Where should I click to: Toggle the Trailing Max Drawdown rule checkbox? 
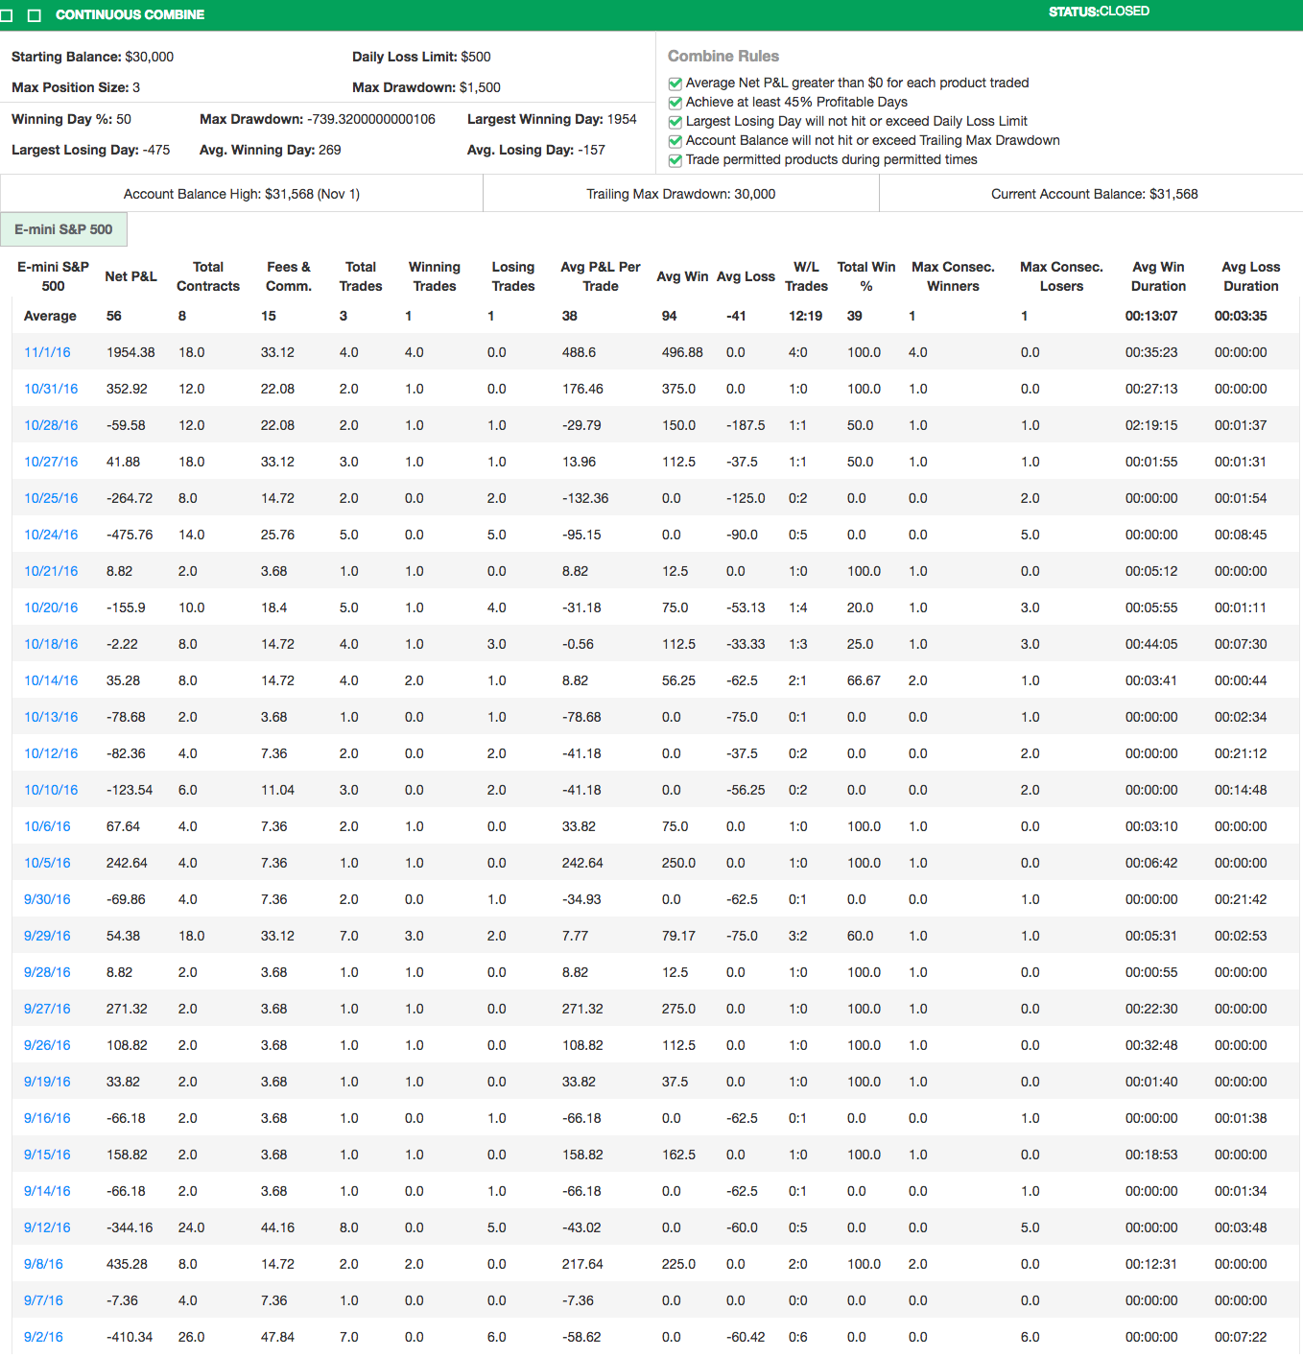(x=675, y=141)
